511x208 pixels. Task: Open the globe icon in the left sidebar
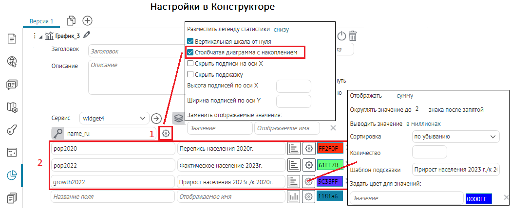tap(12, 61)
